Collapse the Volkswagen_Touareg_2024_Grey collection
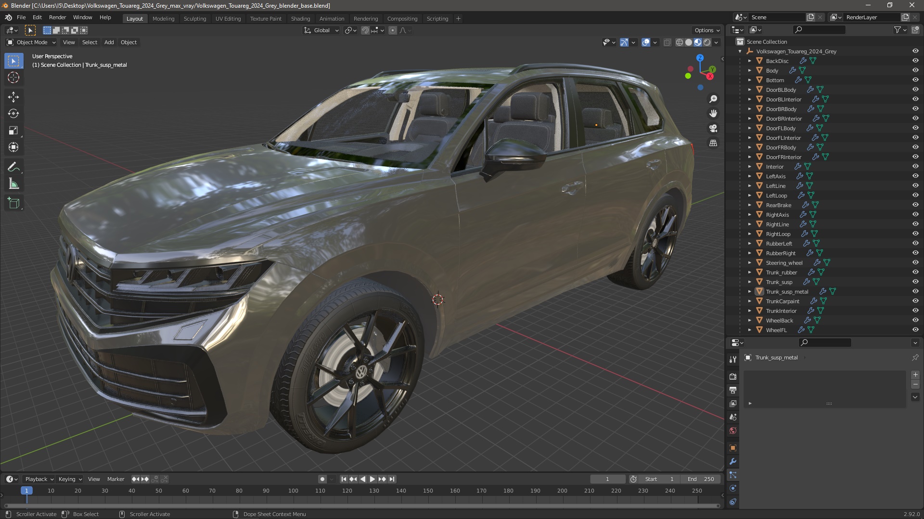Image resolution: width=924 pixels, height=519 pixels. (x=740, y=51)
